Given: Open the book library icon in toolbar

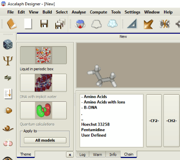Looking at the screenshot, I should pos(12,24).
